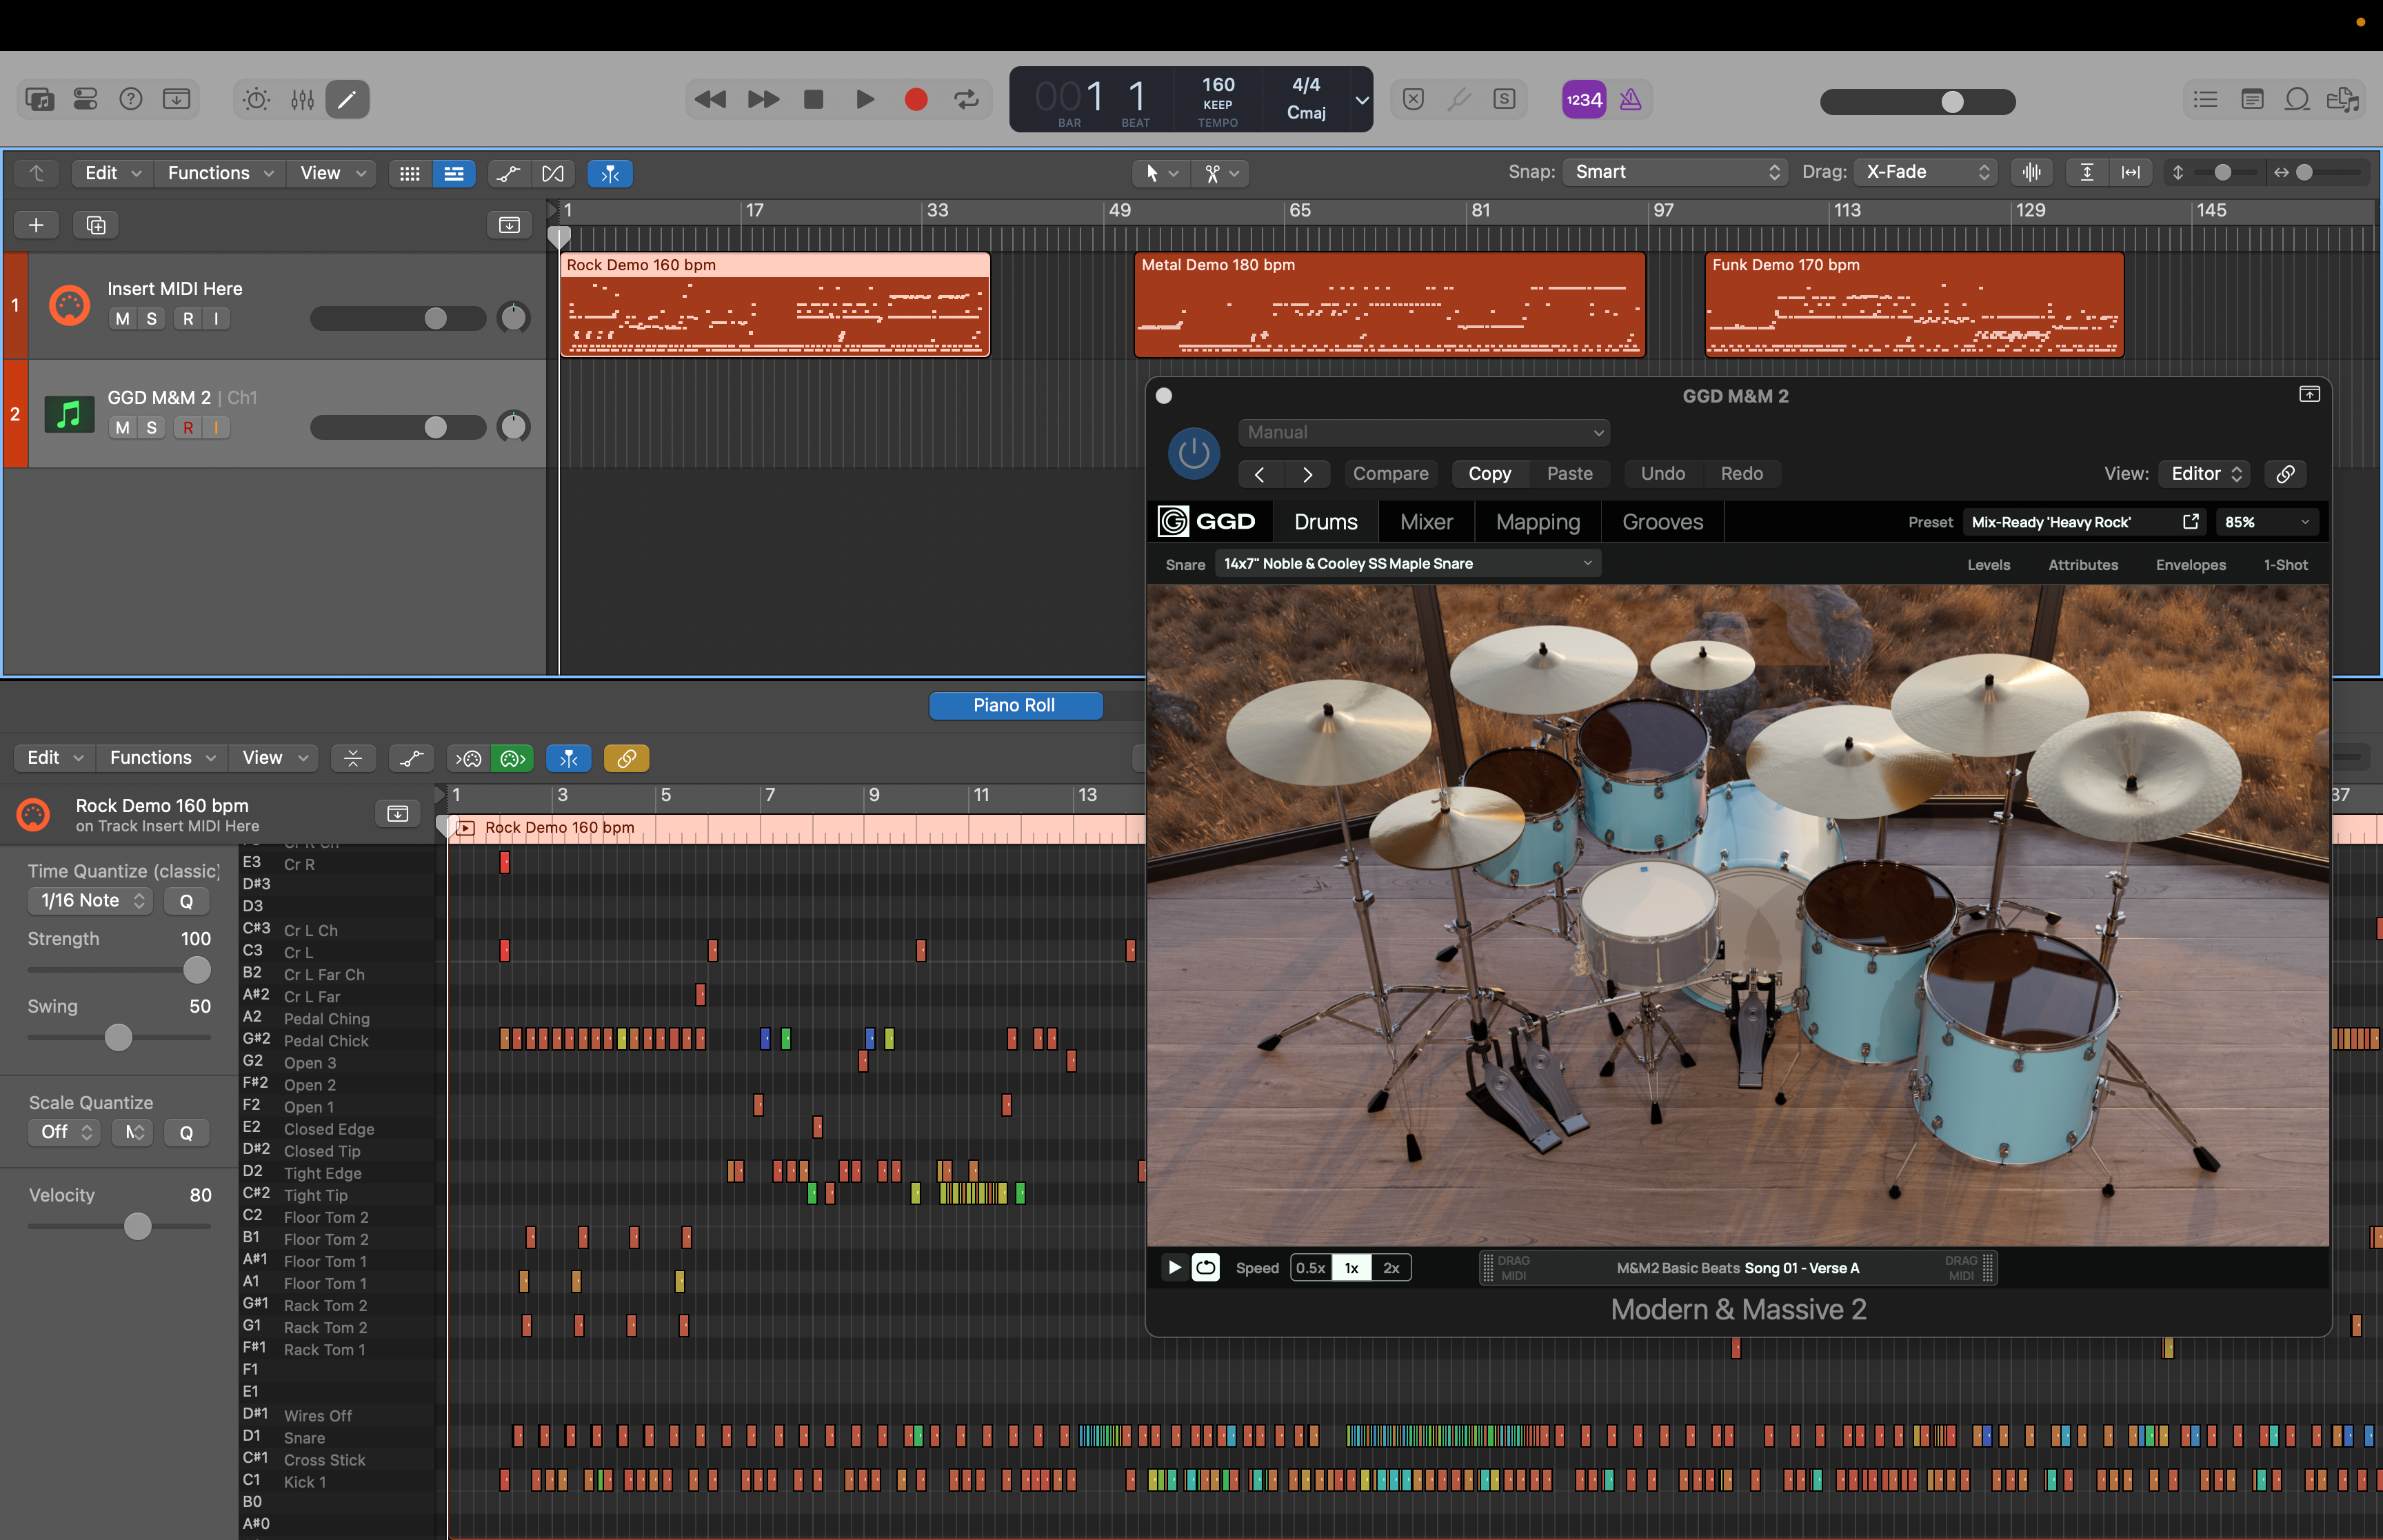Open the Library icon in control bar

(40, 99)
